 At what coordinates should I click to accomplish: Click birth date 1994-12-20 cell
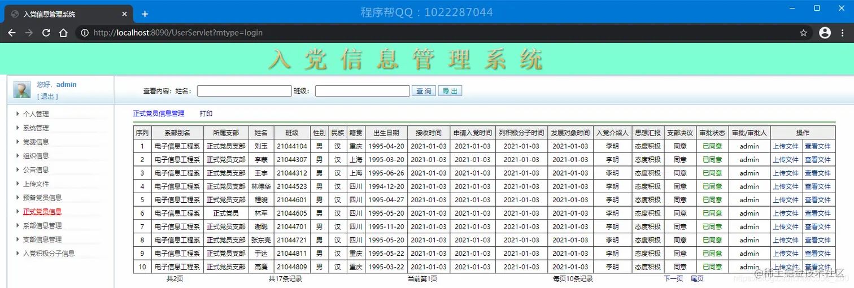pyautogui.click(x=386, y=186)
